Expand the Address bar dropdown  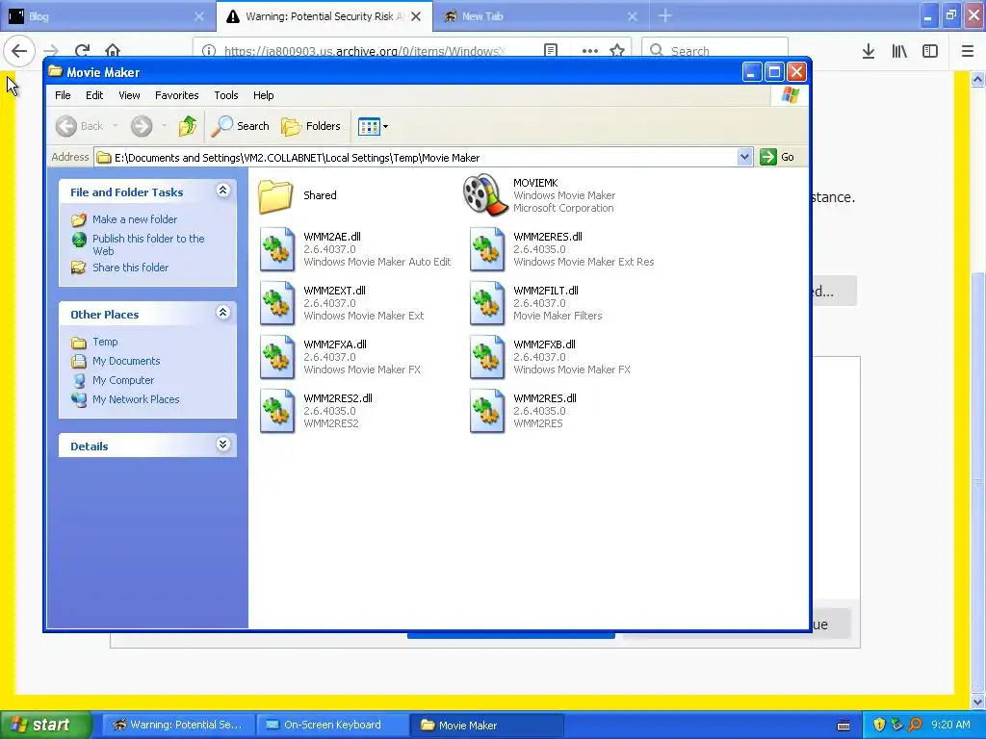(x=744, y=157)
